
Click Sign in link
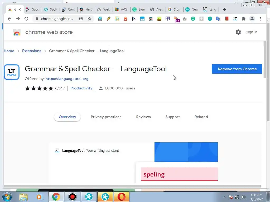point(251,32)
